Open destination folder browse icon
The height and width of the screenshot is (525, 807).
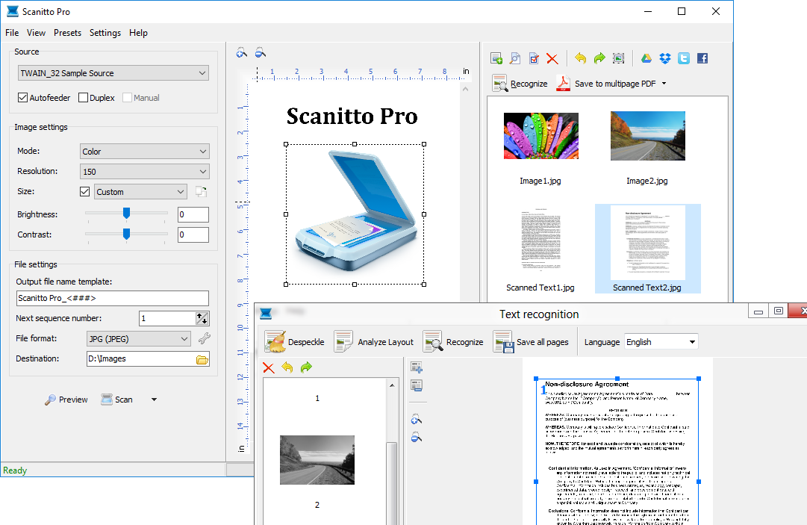(x=202, y=359)
